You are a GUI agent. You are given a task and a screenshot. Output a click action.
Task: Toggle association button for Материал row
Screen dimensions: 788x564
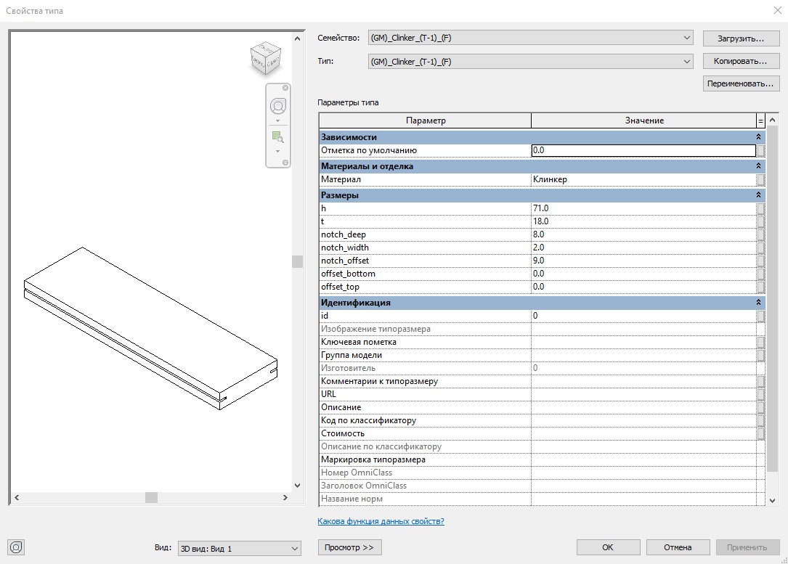(761, 179)
